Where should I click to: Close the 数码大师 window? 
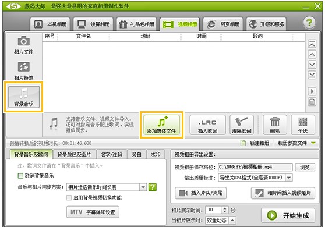click(x=317, y=6)
